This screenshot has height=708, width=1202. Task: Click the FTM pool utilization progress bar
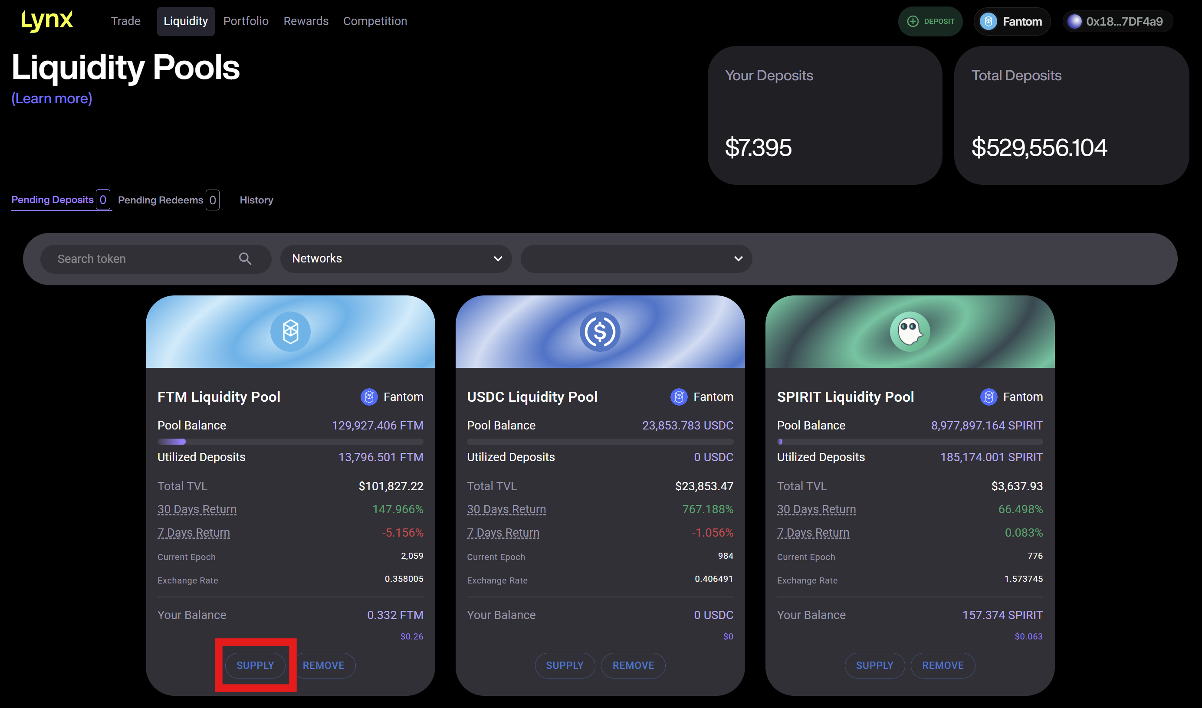[x=290, y=441]
